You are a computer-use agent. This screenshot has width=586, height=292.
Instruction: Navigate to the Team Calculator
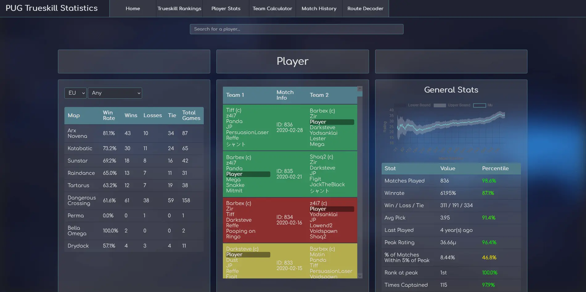coord(272,8)
